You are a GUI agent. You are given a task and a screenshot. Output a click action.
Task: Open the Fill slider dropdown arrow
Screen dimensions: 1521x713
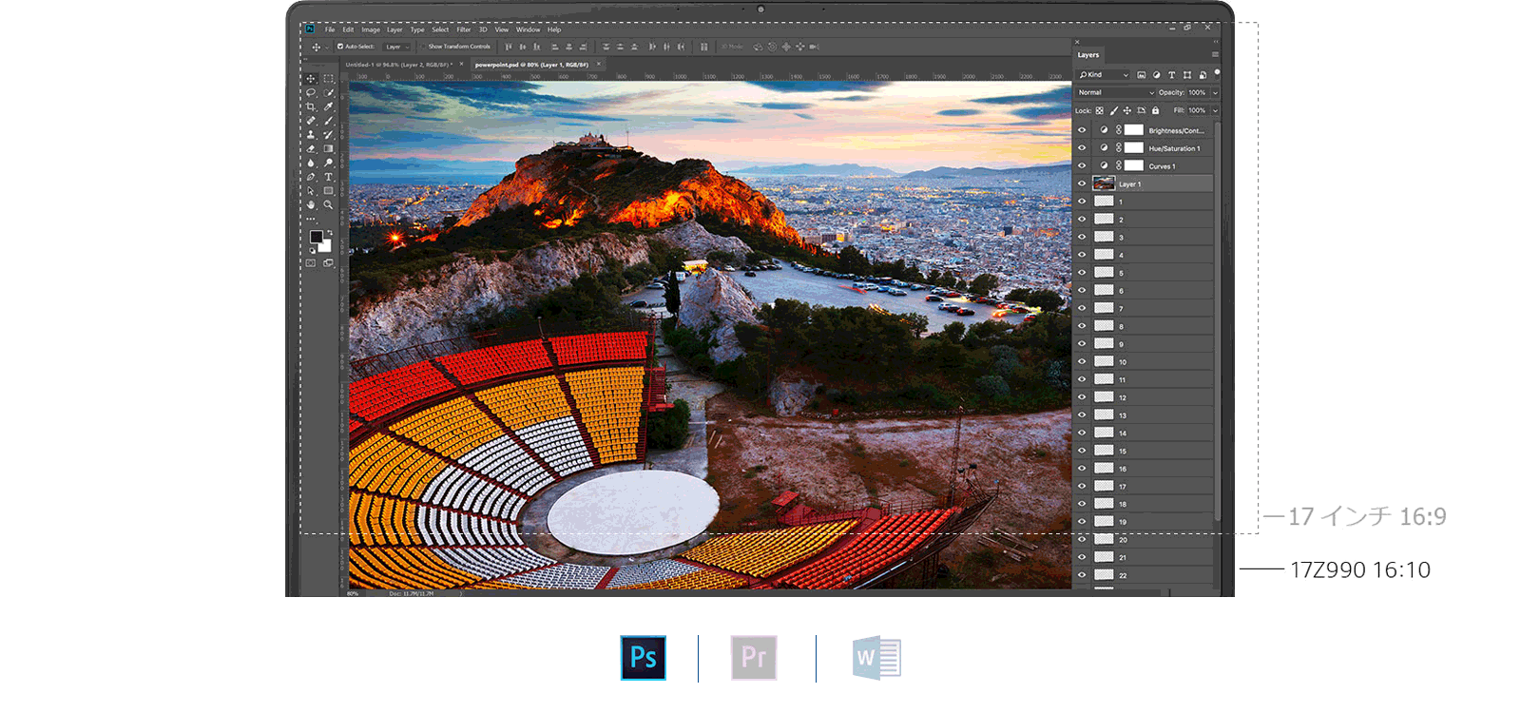tap(1215, 110)
